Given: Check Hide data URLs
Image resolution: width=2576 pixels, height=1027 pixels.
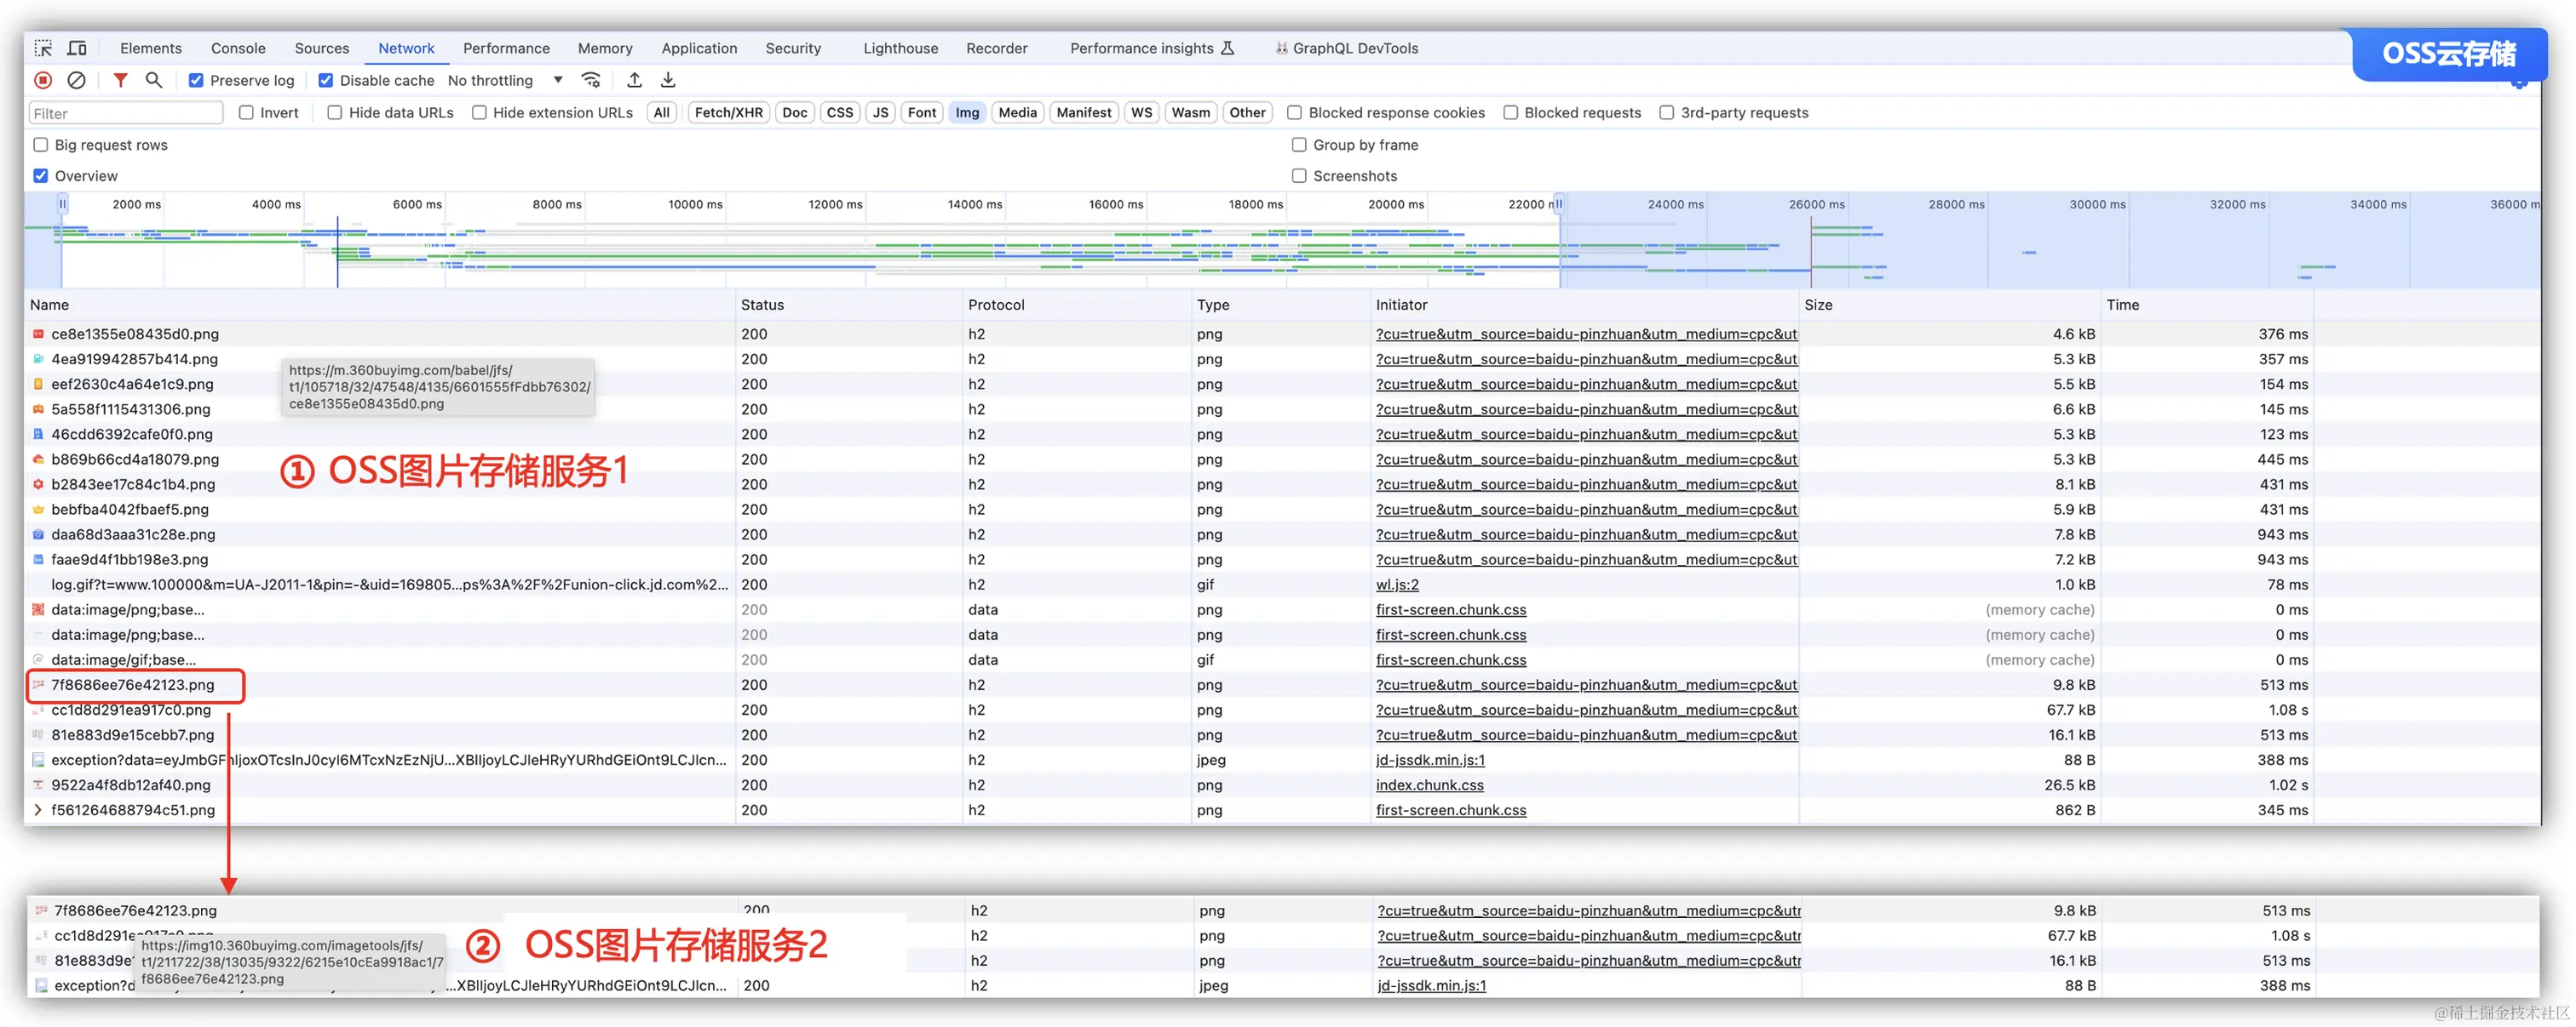Looking at the screenshot, I should pos(335,113).
